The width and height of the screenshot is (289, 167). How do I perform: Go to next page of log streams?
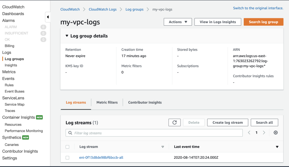coord(264,133)
